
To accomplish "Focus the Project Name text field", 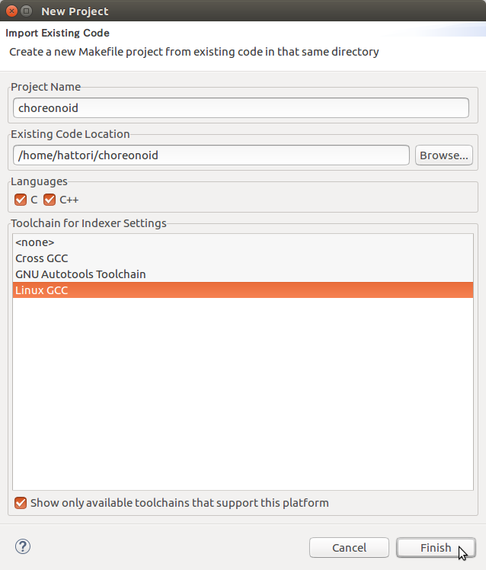I will coord(241,108).
